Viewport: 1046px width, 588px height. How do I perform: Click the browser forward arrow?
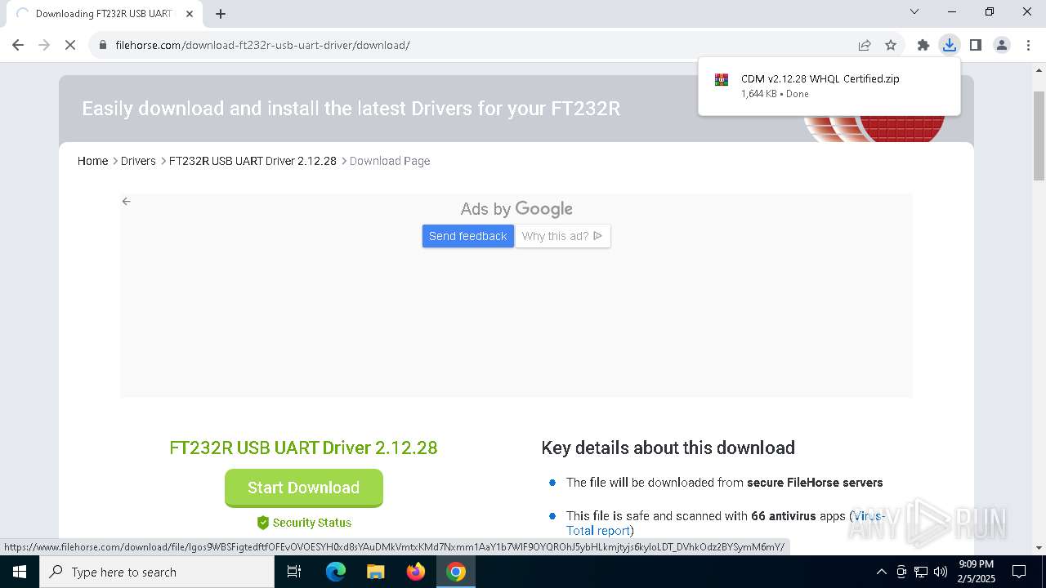(x=44, y=45)
